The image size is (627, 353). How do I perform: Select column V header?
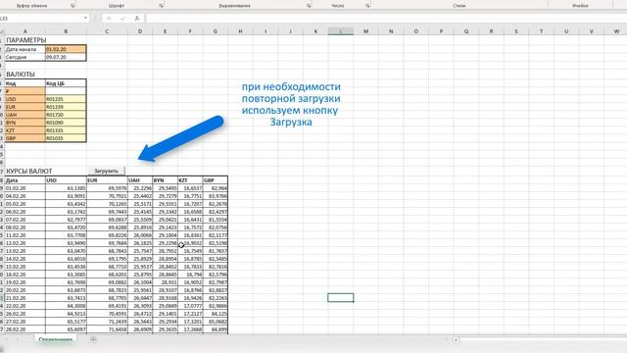coord(592,31)
